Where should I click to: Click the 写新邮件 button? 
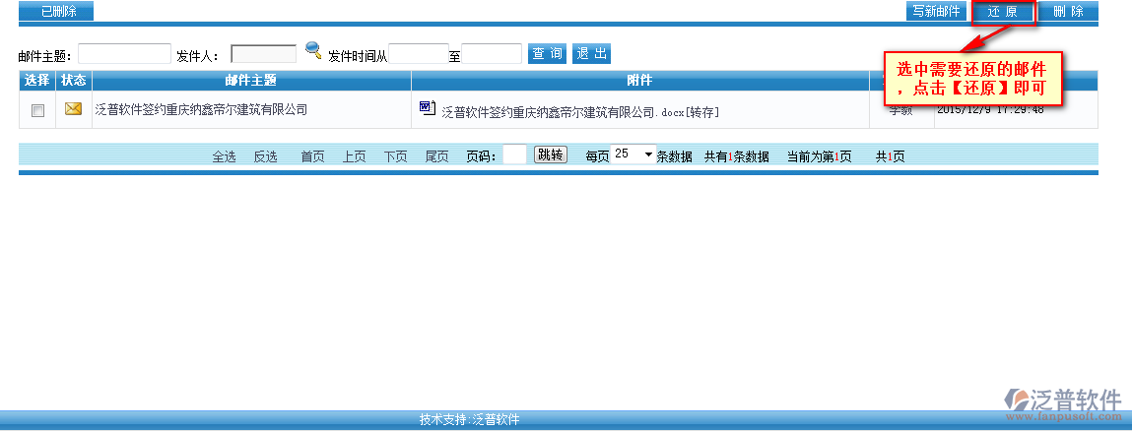coord(936,11)
